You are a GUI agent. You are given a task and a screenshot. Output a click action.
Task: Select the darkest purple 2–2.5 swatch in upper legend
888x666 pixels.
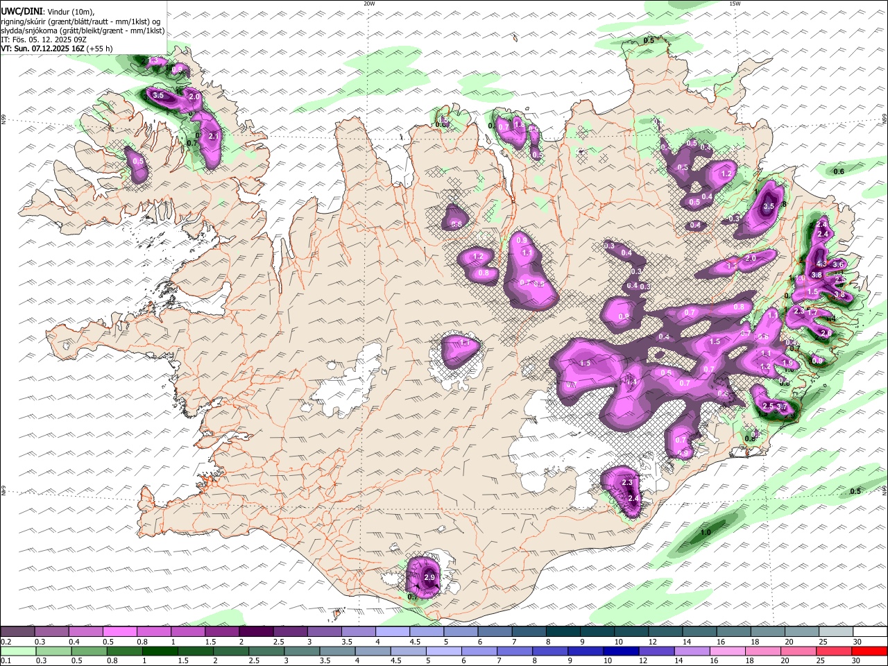256,632
